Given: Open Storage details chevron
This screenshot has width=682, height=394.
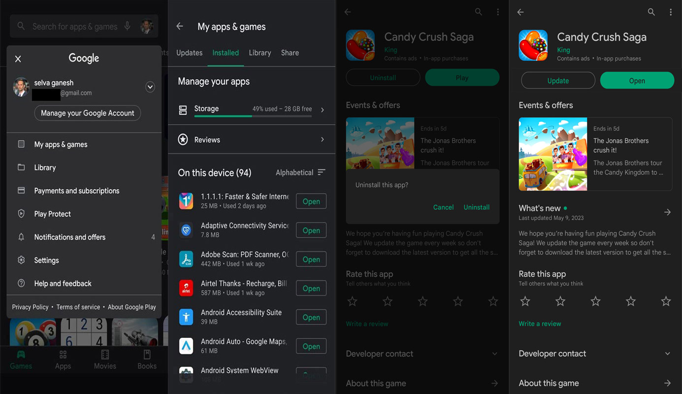Looking at the screenshot, I should [323, 110].
